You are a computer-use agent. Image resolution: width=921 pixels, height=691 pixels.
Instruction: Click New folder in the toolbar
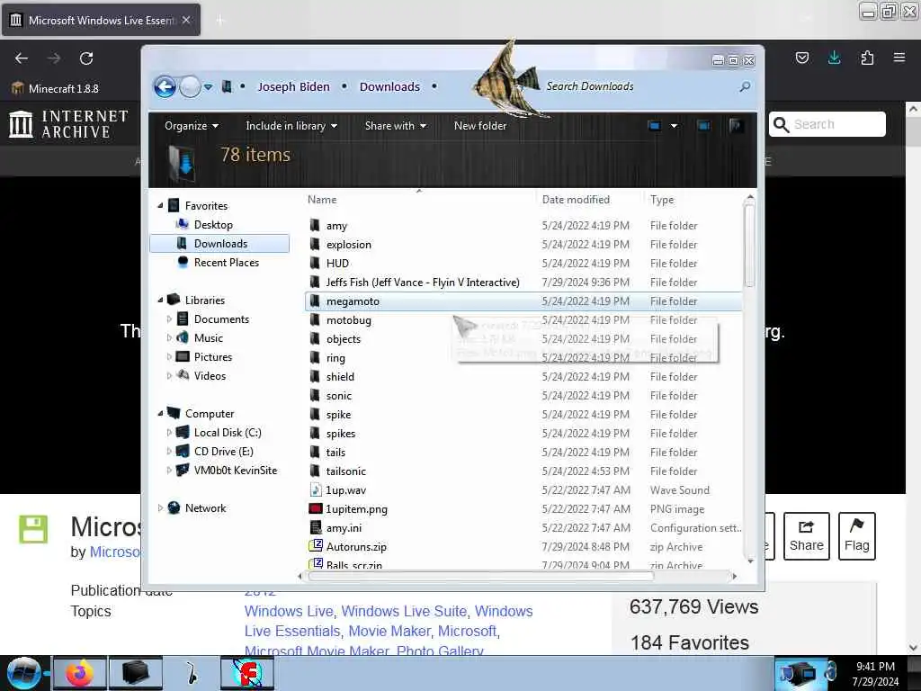(x=480, y=126)
